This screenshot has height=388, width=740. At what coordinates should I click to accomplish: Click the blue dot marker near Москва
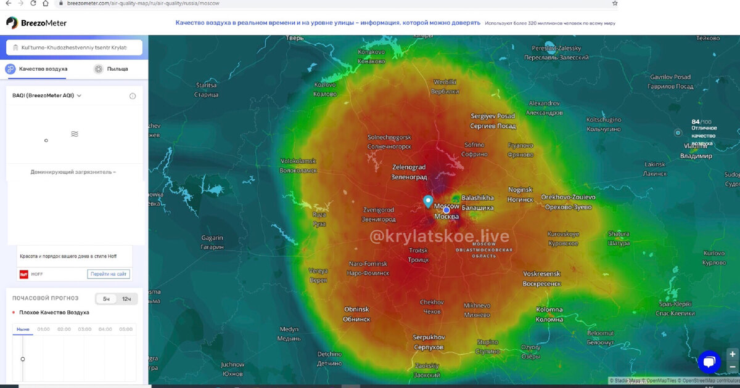pos(446,210)
